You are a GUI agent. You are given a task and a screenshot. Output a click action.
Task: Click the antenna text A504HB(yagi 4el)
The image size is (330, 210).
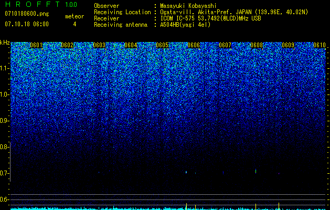pyautogui.click(x=185, y=25)
